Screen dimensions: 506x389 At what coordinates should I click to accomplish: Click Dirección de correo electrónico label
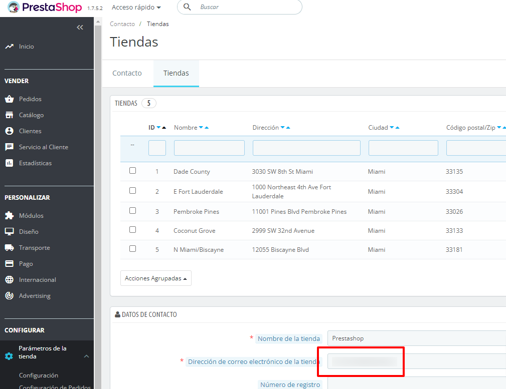click(x=254, y=361)
